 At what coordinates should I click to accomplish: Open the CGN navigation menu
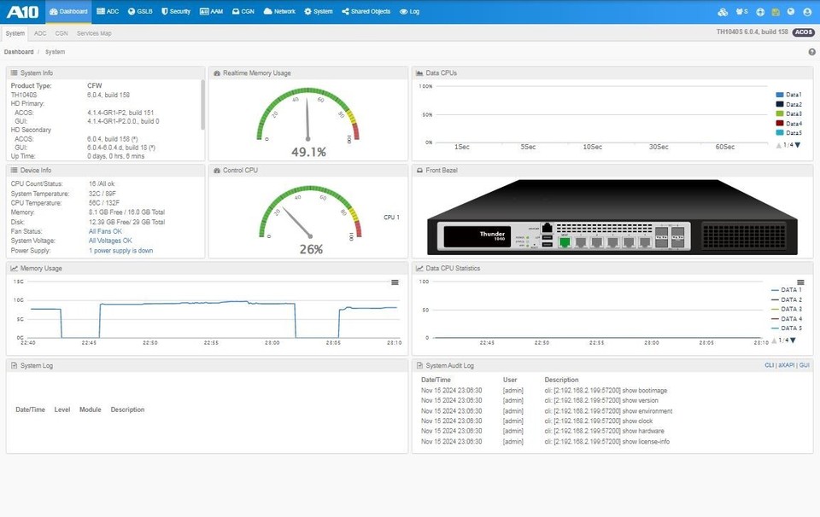tap(243, 11)
